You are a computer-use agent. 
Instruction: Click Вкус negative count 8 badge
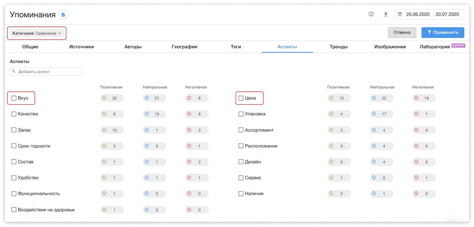click(x=197, y=98)
